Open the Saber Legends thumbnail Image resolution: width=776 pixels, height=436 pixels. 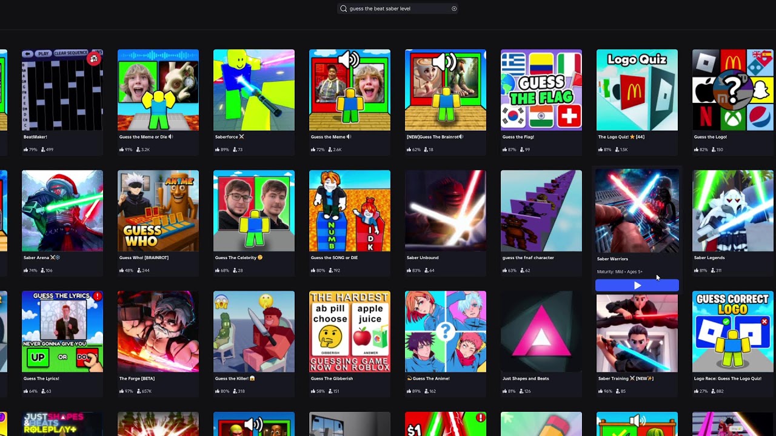(x=733, y=211)
